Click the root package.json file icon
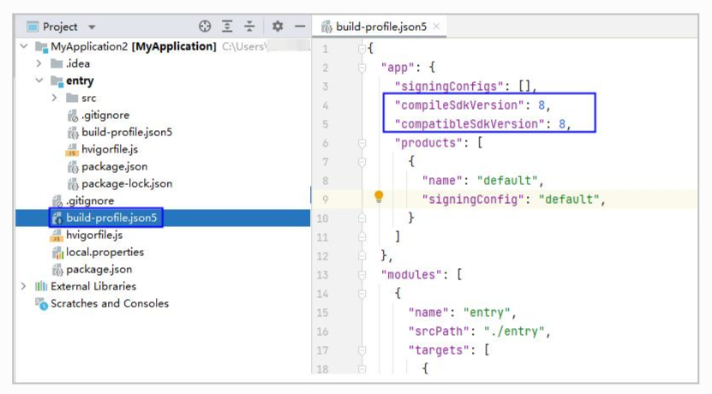Viewport: 712px width, 394px height. point(57,270)
